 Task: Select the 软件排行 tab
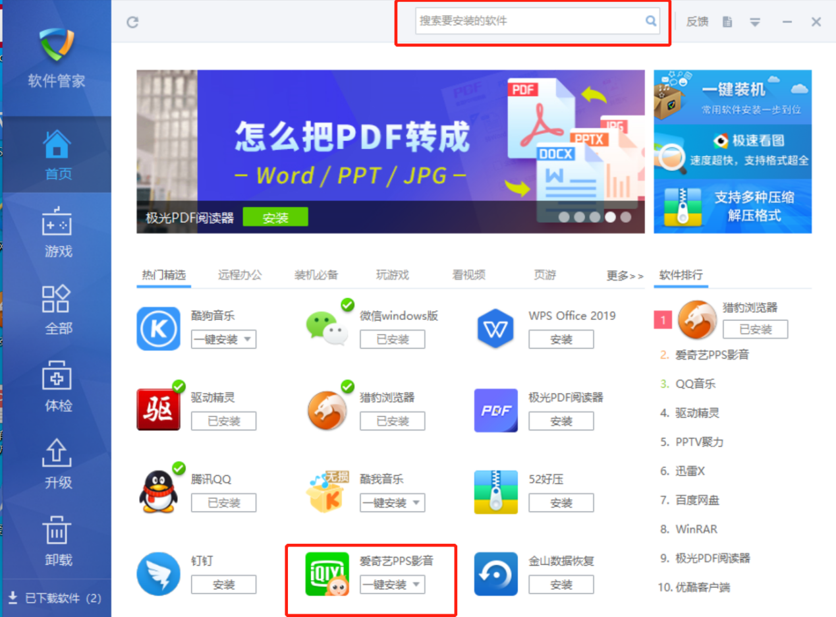(681, 275)
